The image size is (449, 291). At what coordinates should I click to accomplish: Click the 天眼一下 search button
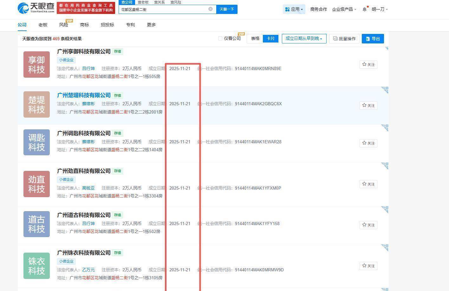pyautogui.click(x=227, y=9)
